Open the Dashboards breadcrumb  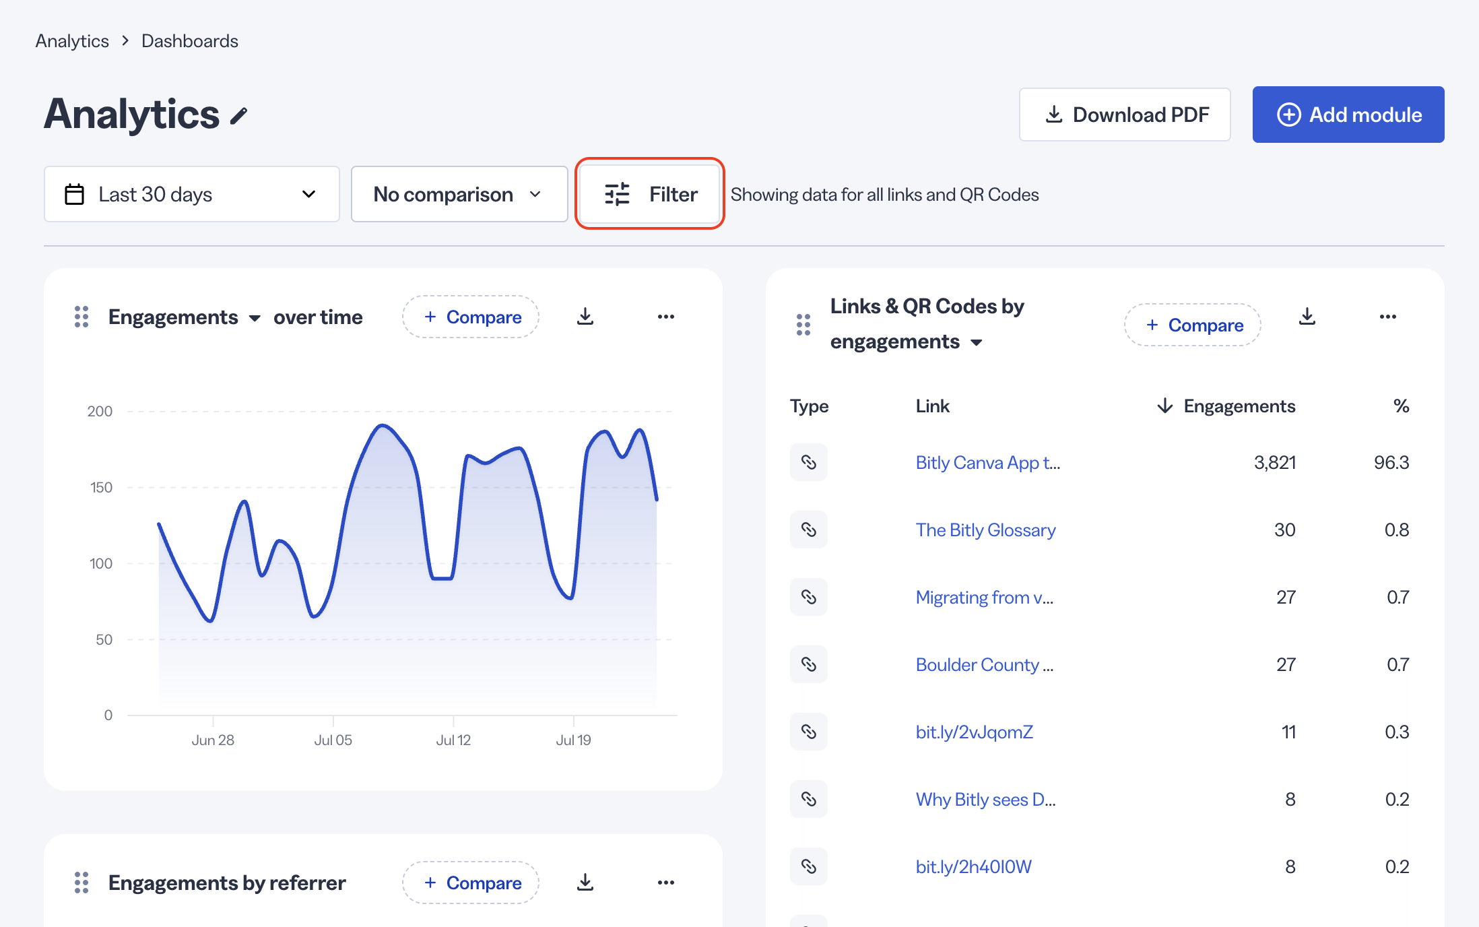(x=190, y=41)
